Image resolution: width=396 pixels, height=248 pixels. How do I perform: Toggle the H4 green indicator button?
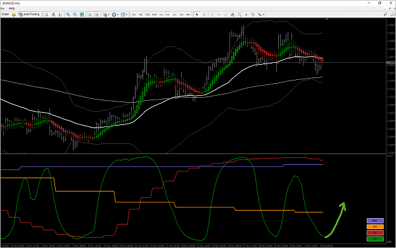[x=375, y=239]
